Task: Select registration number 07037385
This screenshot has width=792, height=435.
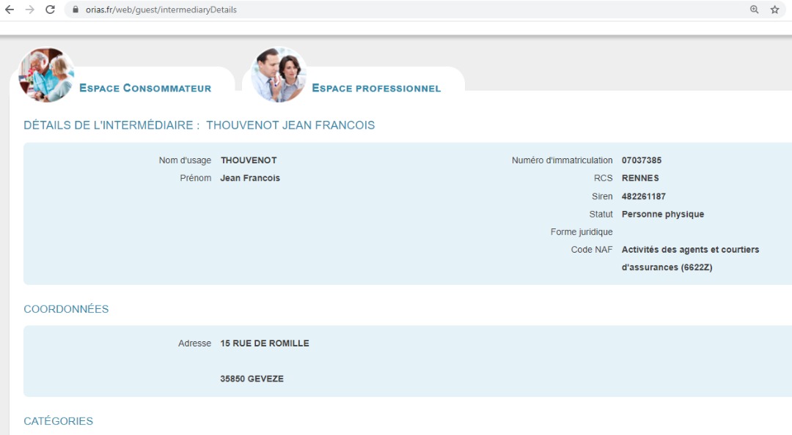Action: (x=642, y=160)
